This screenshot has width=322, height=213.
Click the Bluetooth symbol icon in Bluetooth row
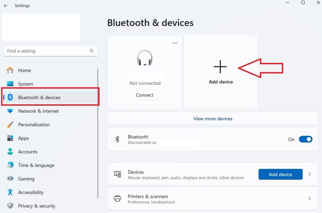coord(117,139)
